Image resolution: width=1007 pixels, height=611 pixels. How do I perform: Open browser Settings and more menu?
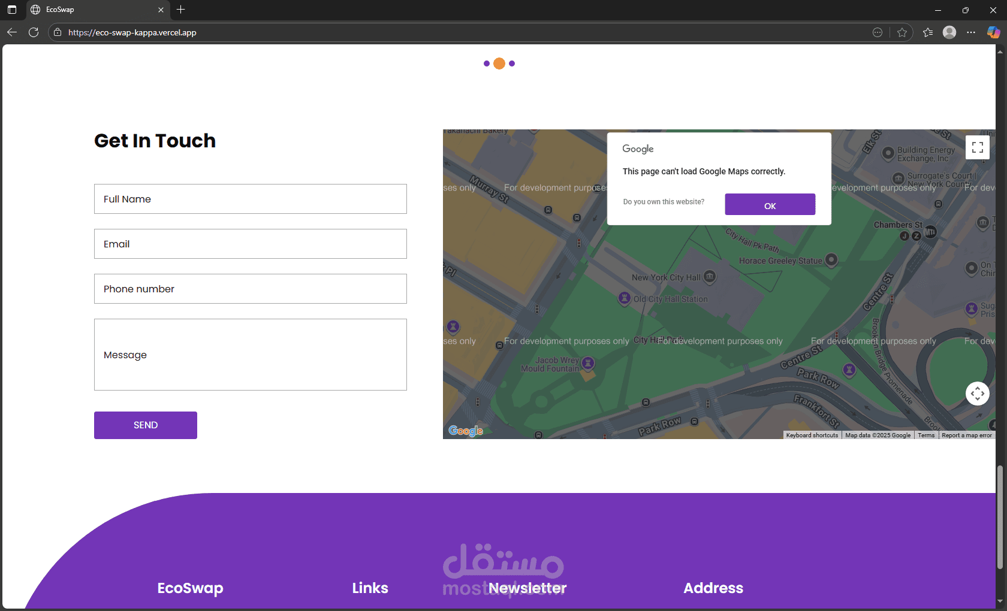click(x=971, y=32)
